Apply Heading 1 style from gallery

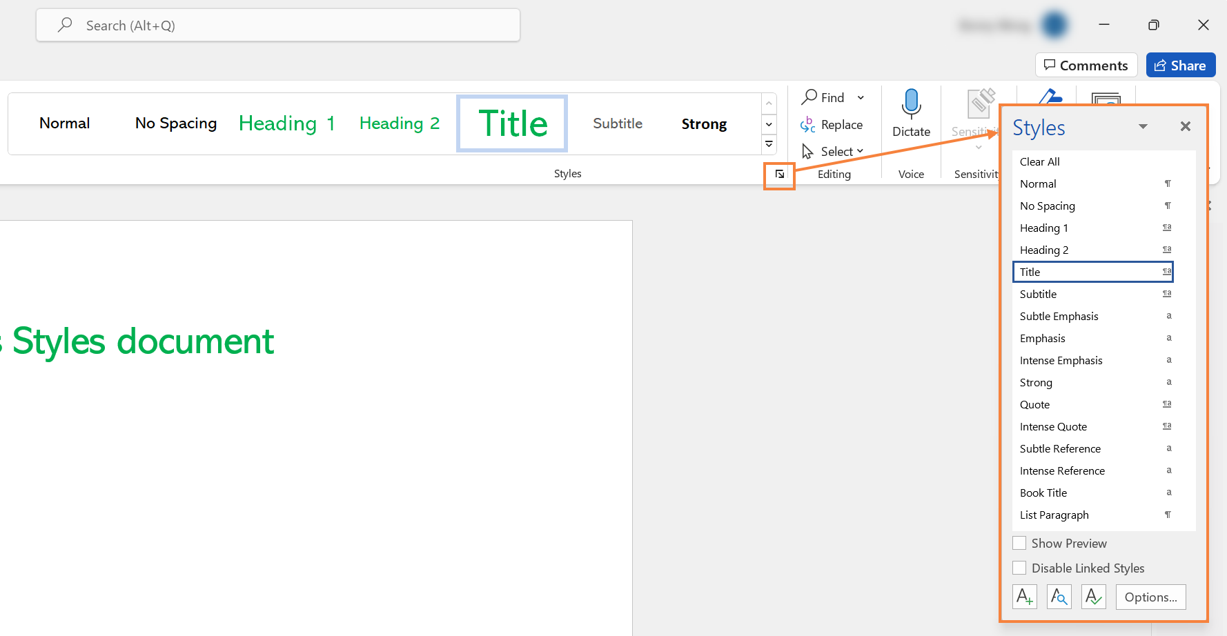pos(287,123)
